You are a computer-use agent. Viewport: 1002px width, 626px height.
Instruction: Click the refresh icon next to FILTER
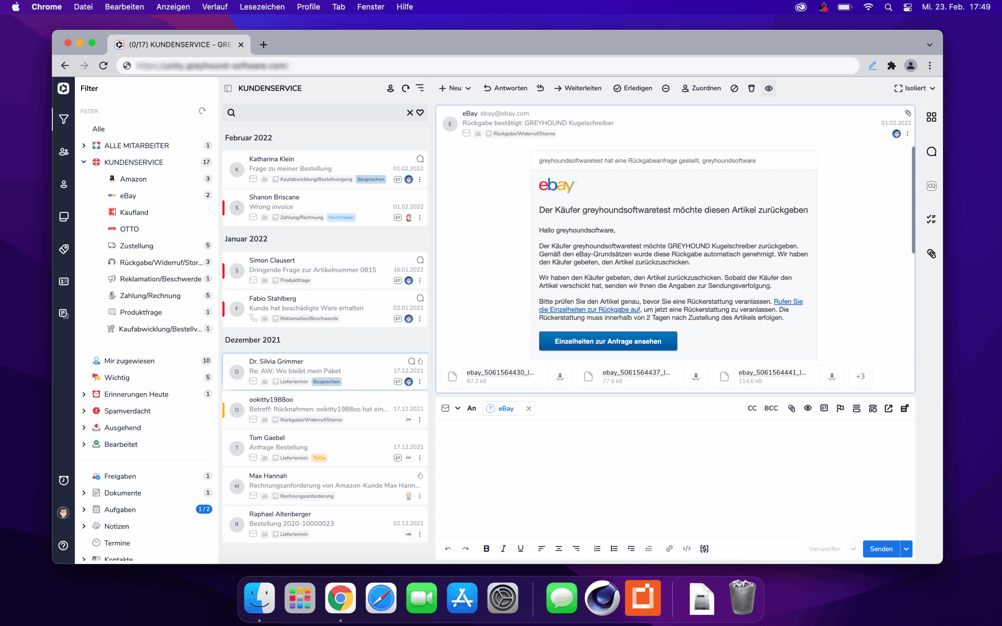pyautogui.click(x=202, y=111)
